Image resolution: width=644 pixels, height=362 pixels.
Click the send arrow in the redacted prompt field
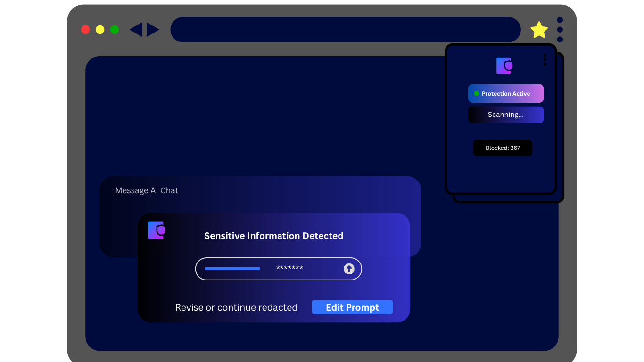[348, 269]
